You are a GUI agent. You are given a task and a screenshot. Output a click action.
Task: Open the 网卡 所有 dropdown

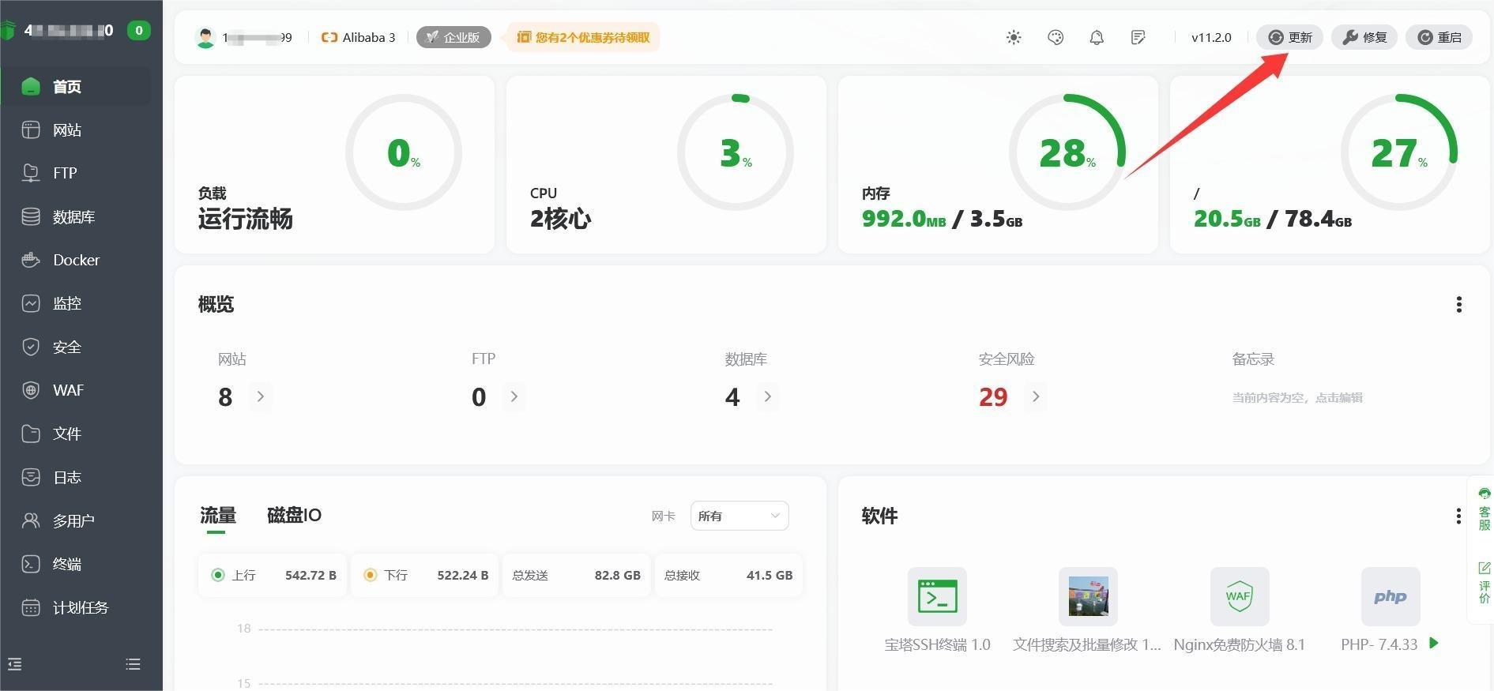click(739, 516)
